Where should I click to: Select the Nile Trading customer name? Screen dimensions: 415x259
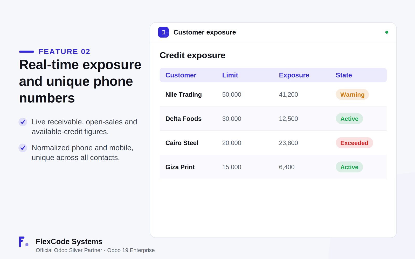pos(184,95)
